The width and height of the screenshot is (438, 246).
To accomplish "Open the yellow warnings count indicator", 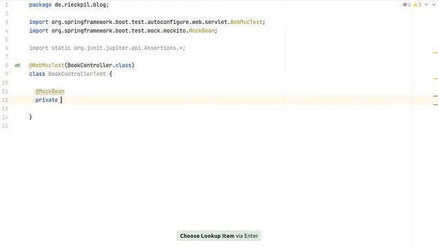I will (x=417, y=5).
